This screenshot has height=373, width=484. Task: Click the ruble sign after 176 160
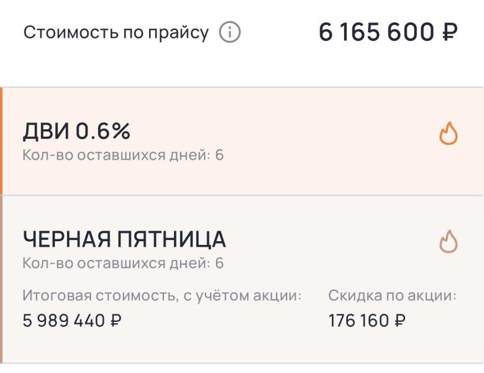coord(400,321)
